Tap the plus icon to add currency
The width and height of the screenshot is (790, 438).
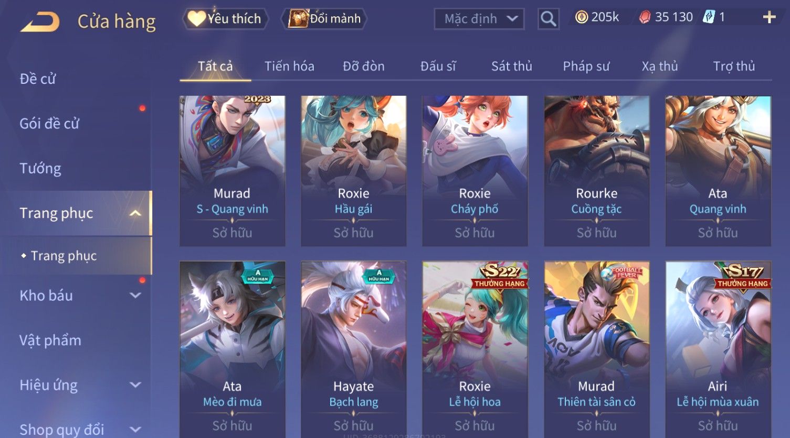(769, 17)
